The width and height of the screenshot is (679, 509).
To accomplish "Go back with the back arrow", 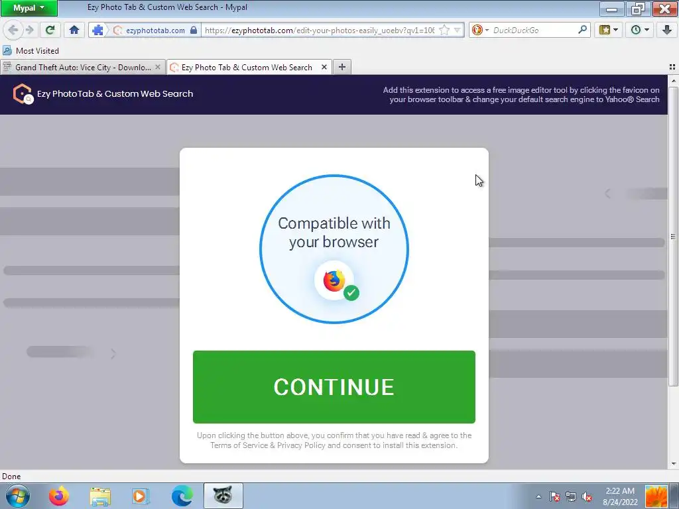I will [13, 30].
